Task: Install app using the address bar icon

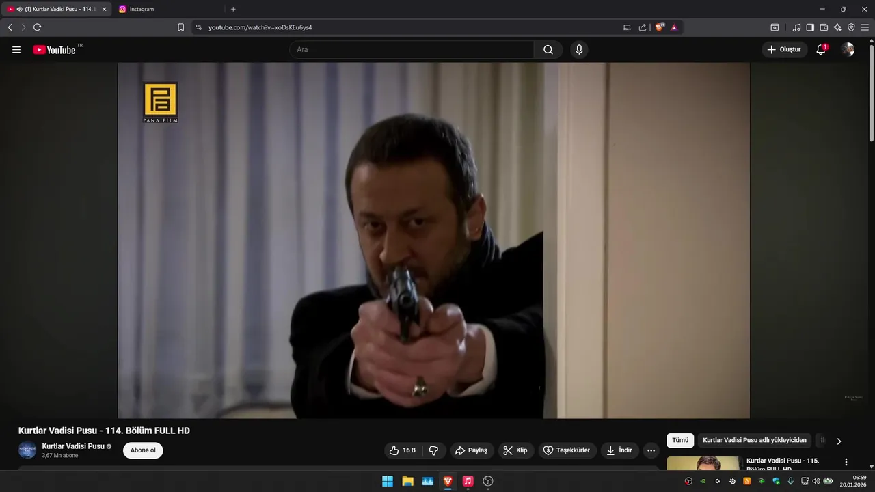Action: (x=627, y=27)
